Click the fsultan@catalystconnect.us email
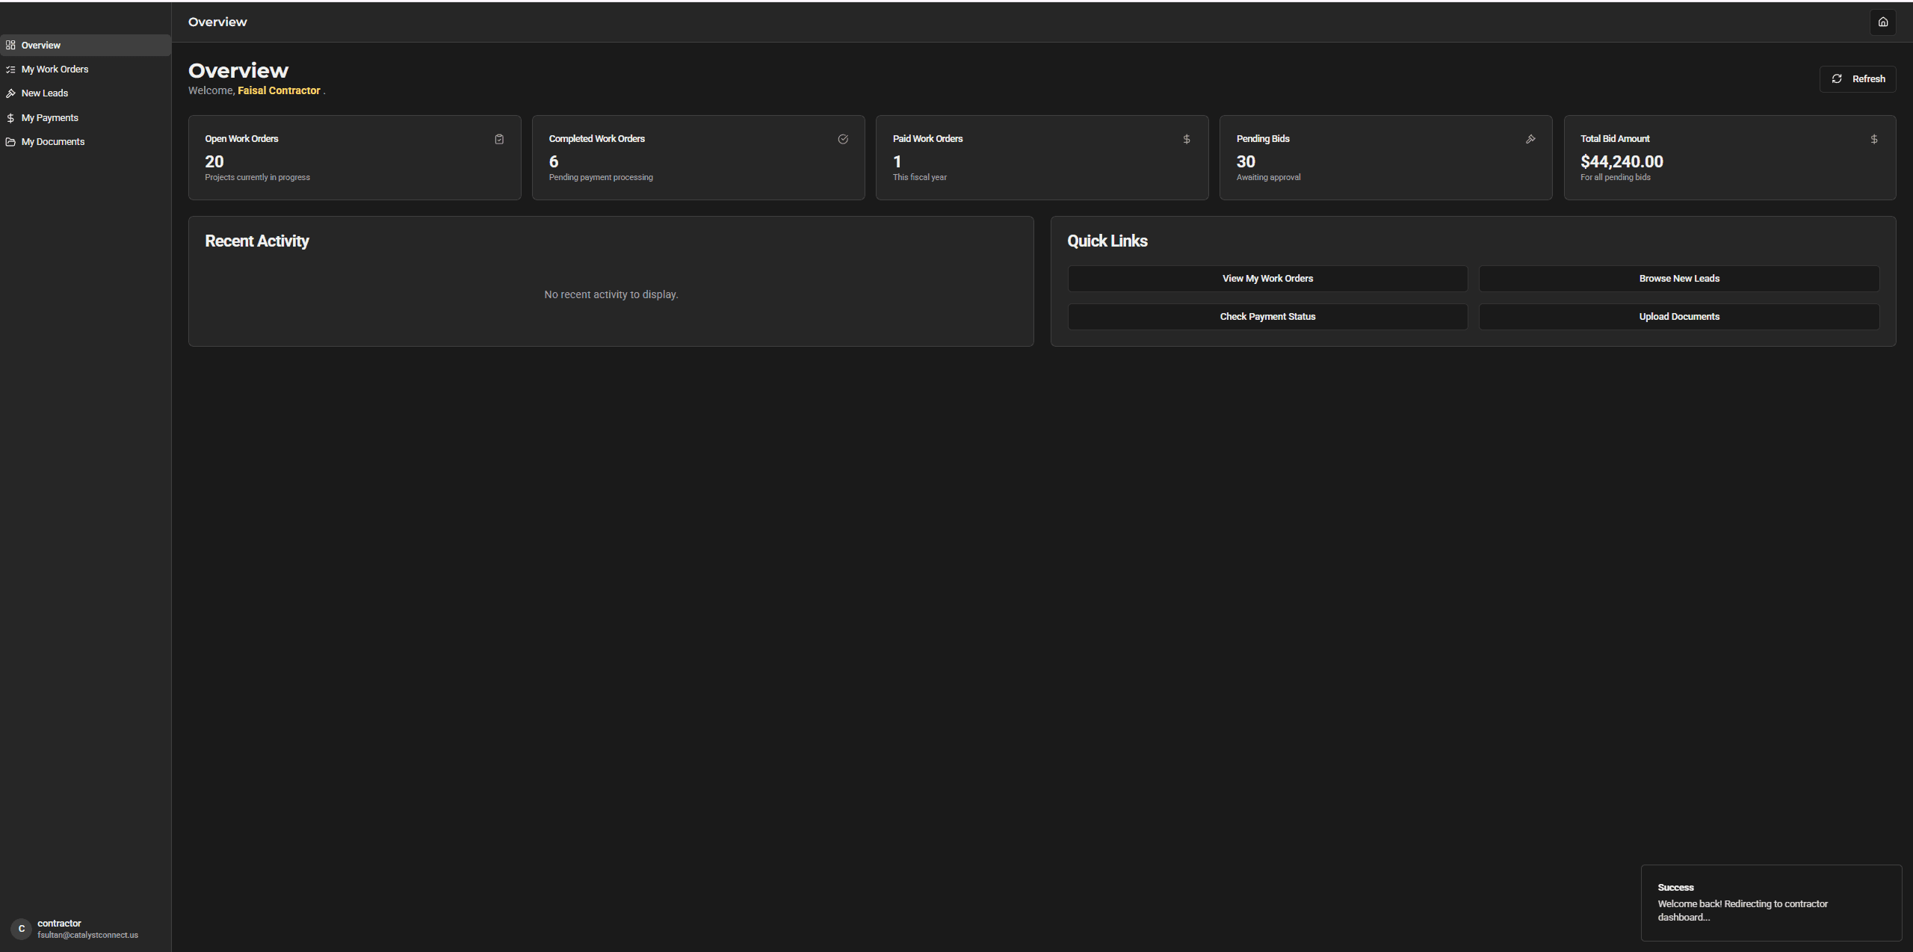 pos(87,936)
